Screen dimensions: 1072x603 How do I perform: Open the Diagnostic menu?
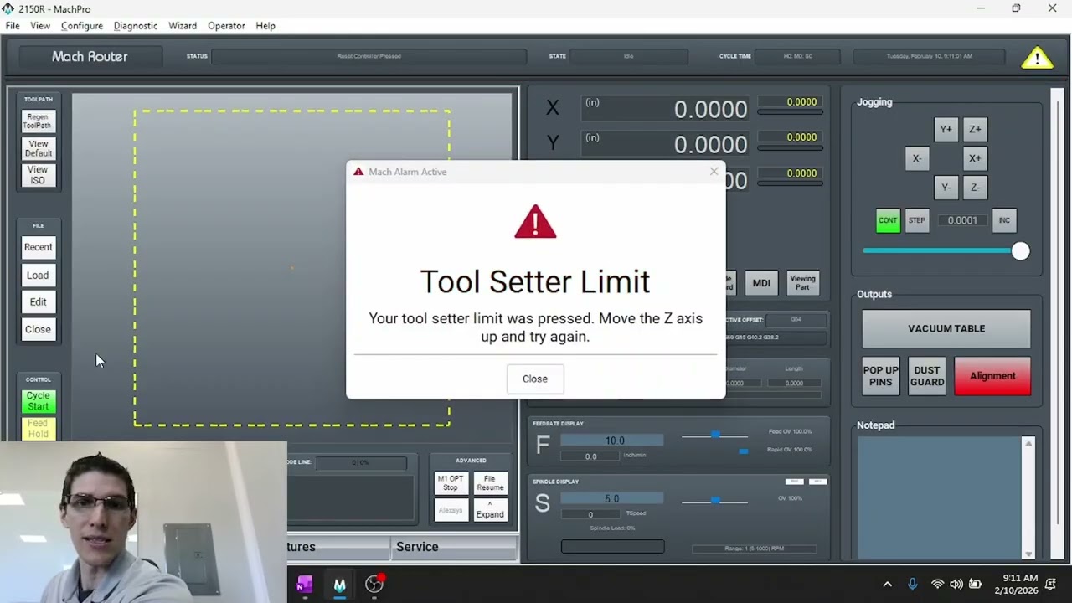[136, 26]
